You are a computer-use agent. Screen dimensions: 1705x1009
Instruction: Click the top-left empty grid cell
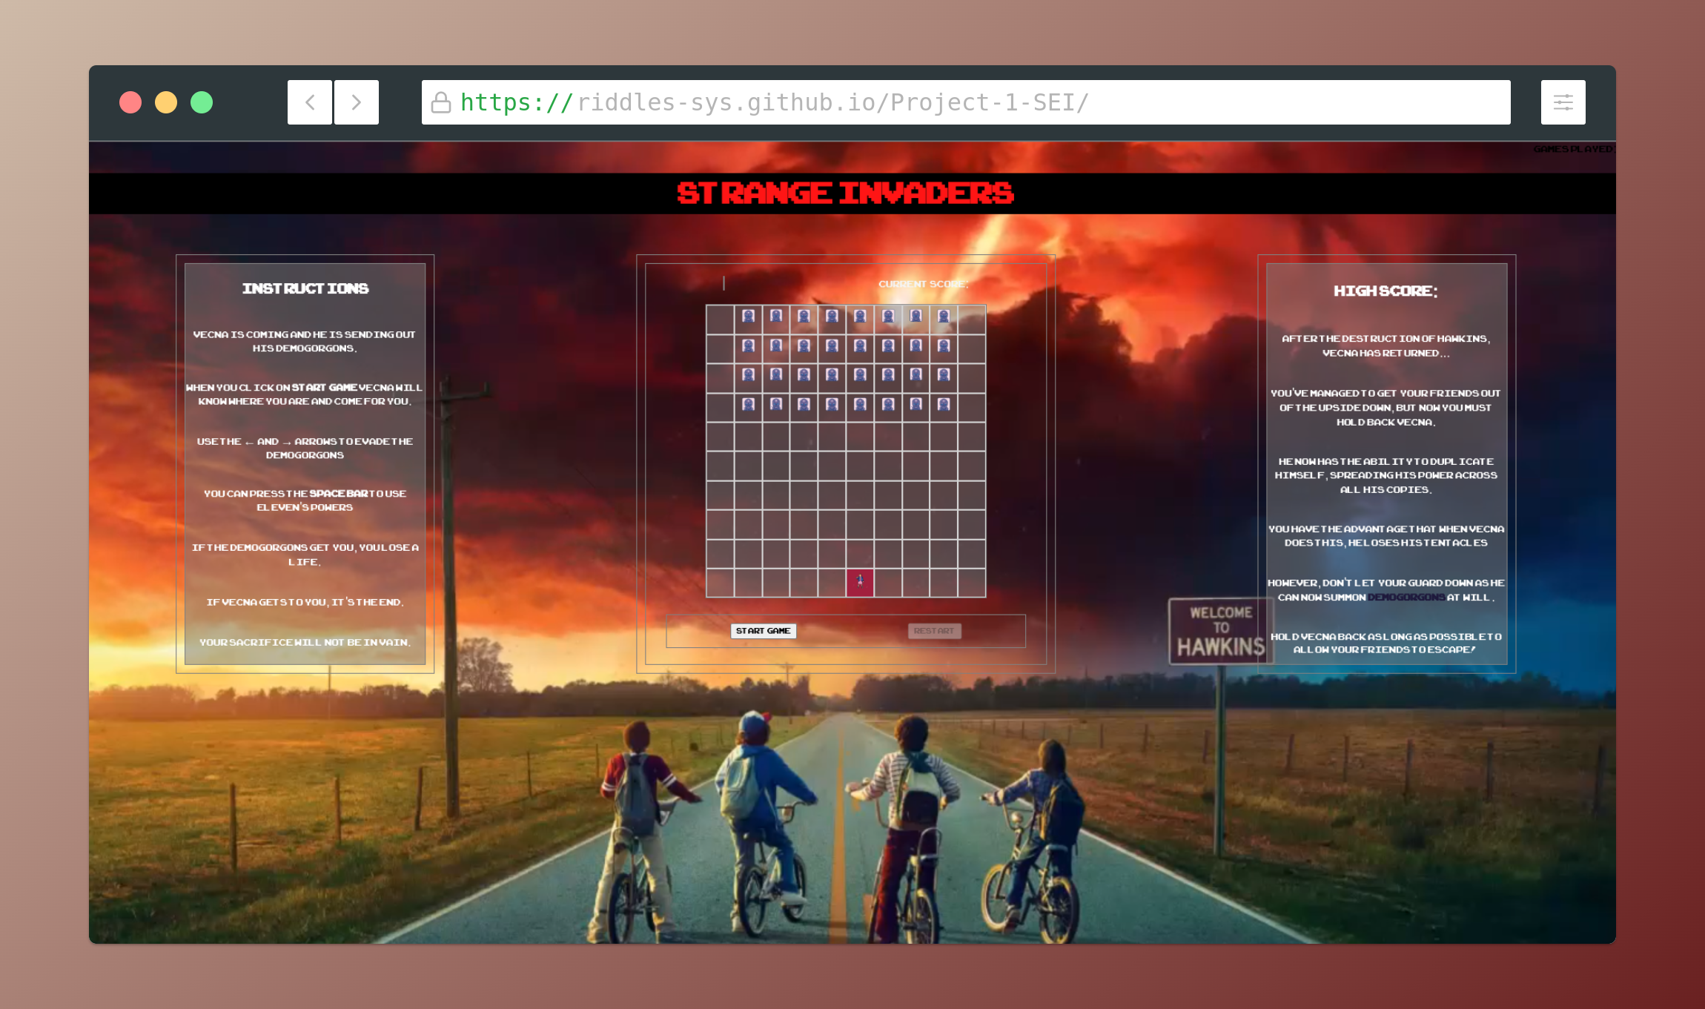[x=720, y=320]
